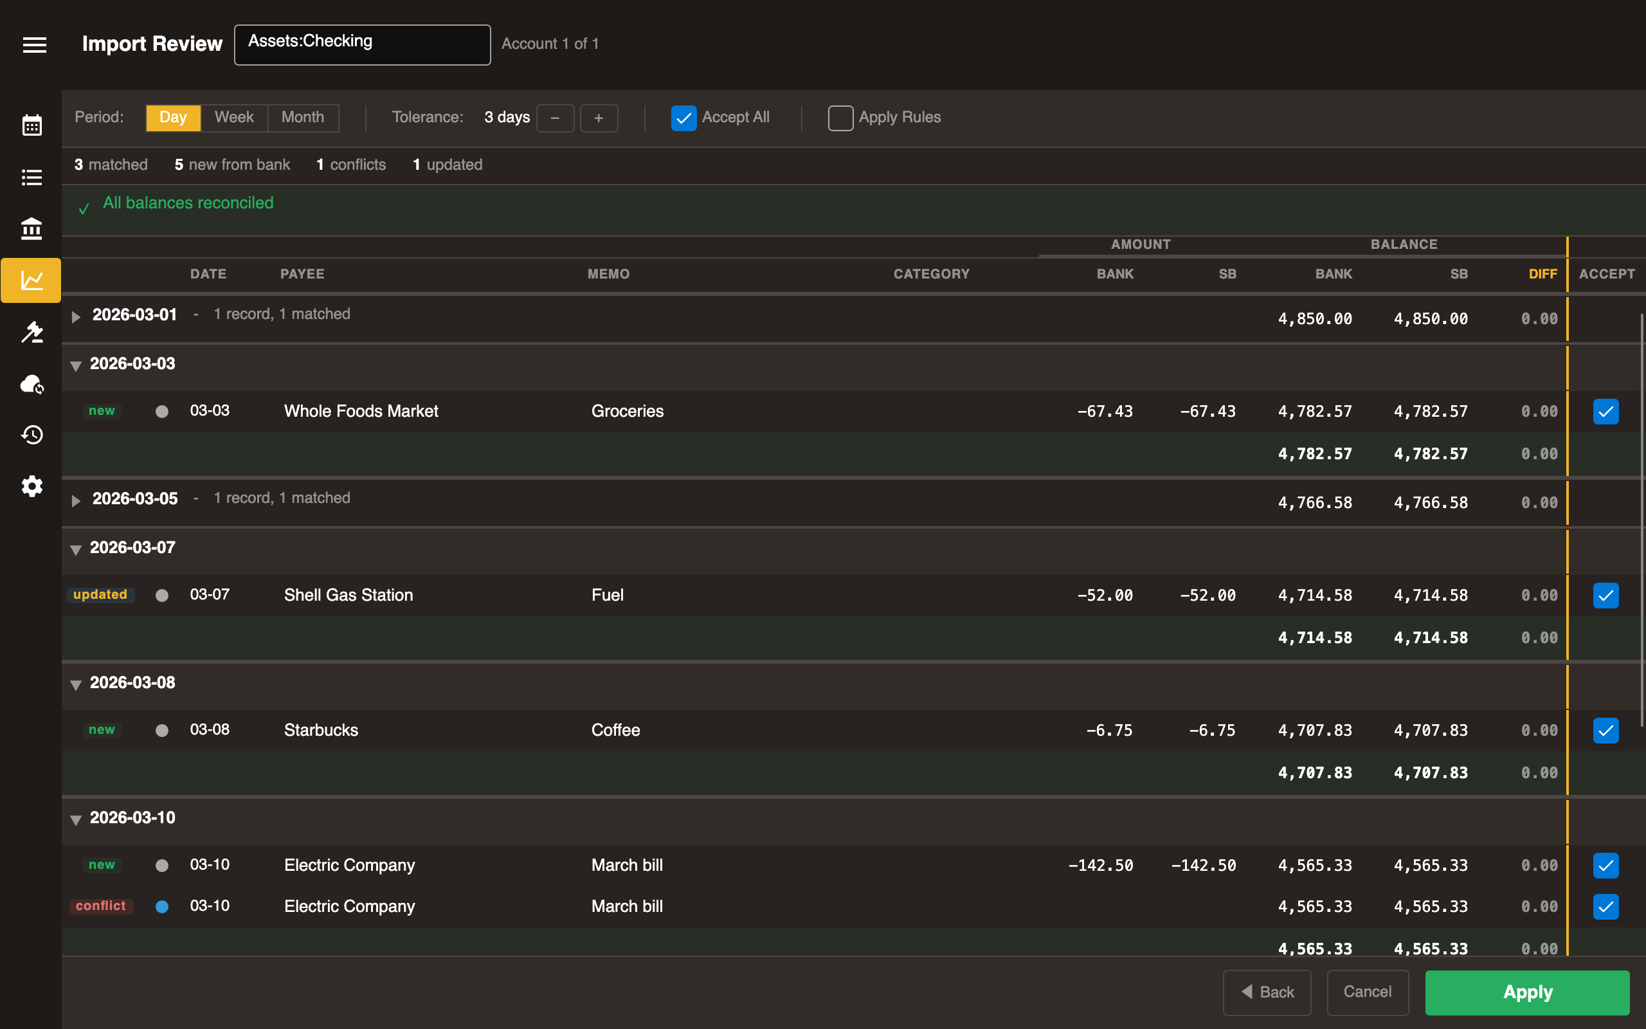This screenshot has height=1029, width=1646.
Task: Click the ACCEPT column header
Action: point(1607,274)
